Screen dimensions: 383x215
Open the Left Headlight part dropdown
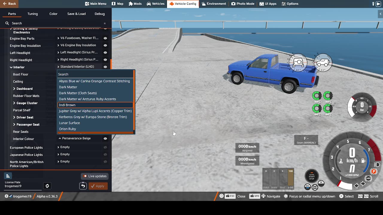(79, 52)
